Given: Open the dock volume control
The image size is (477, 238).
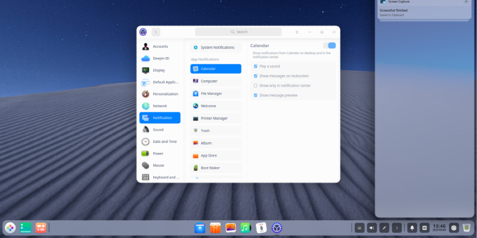Looking at the screenshot, I should [371, 228].
